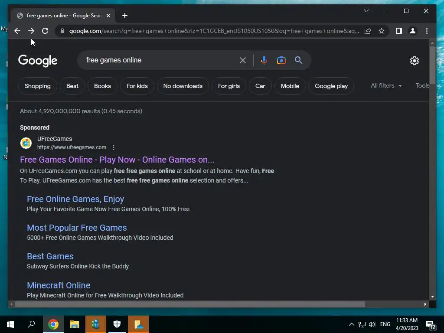Screen dimensions: 444x333
Task: Open the Windows Start menu
Action: tap(10, 324)
